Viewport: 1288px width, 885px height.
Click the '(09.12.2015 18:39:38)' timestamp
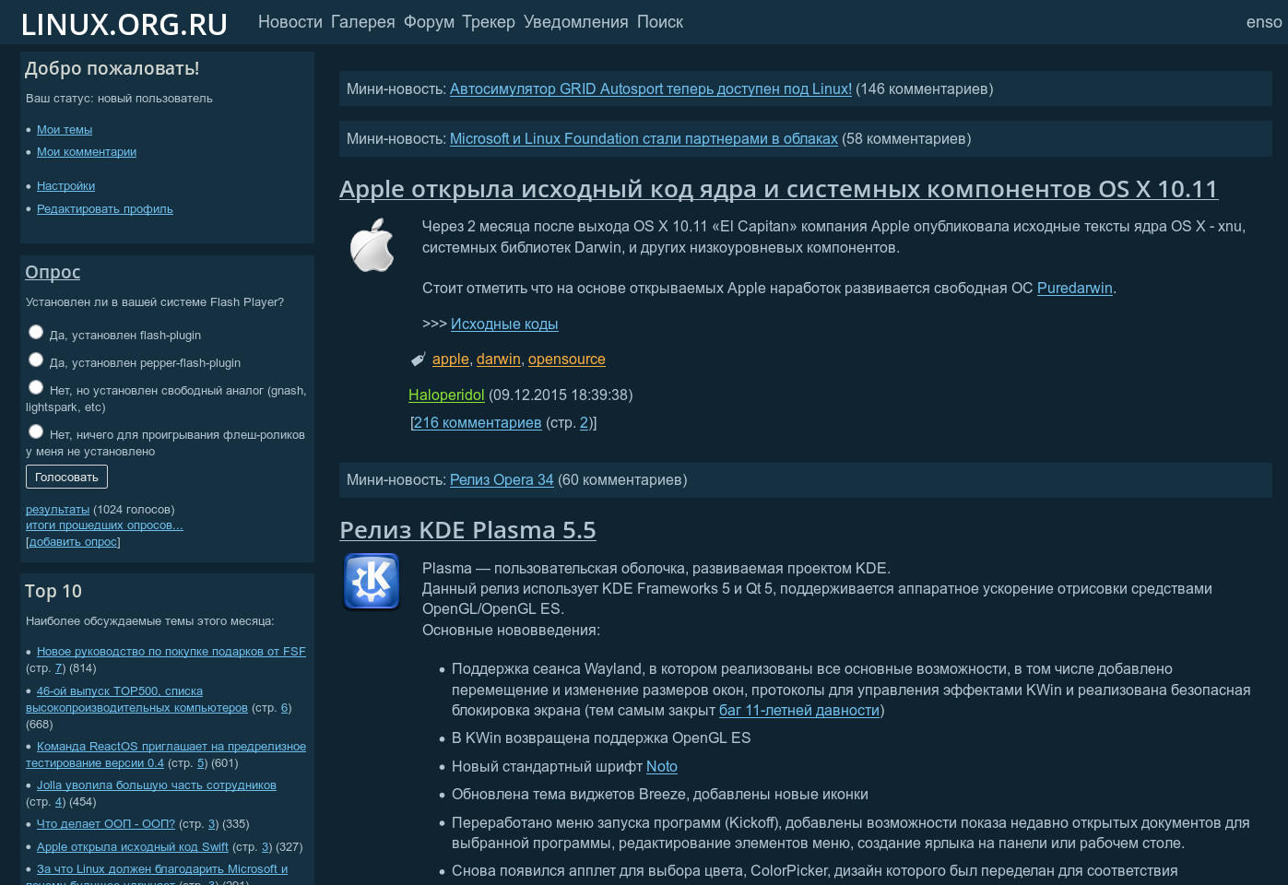[x=561, y=395]
